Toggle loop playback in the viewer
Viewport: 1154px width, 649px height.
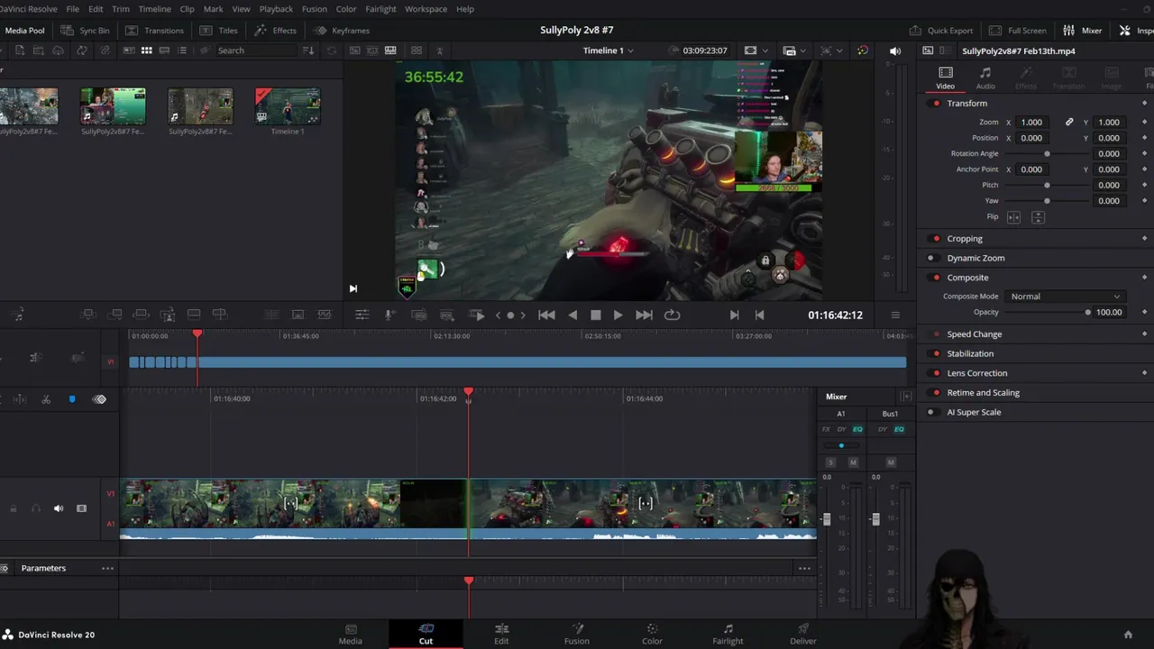tap(672, 315)
